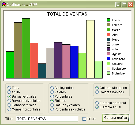Click the Generar gráfica button
The height and width of the screenshot is (125, 135).
pos(116,118)
